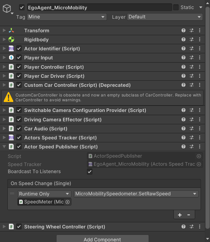Expand the Steering Wheel Controller component
The image size is (210, 242).
pos(4,227)
